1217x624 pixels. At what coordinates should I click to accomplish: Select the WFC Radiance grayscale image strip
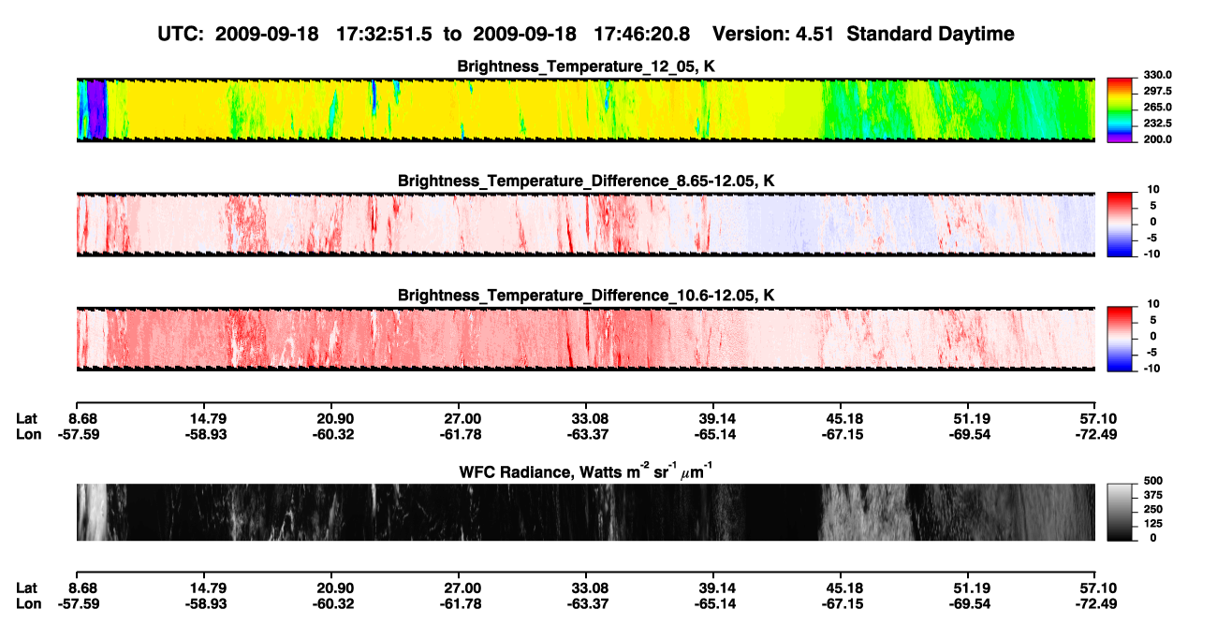pos(585,512)
